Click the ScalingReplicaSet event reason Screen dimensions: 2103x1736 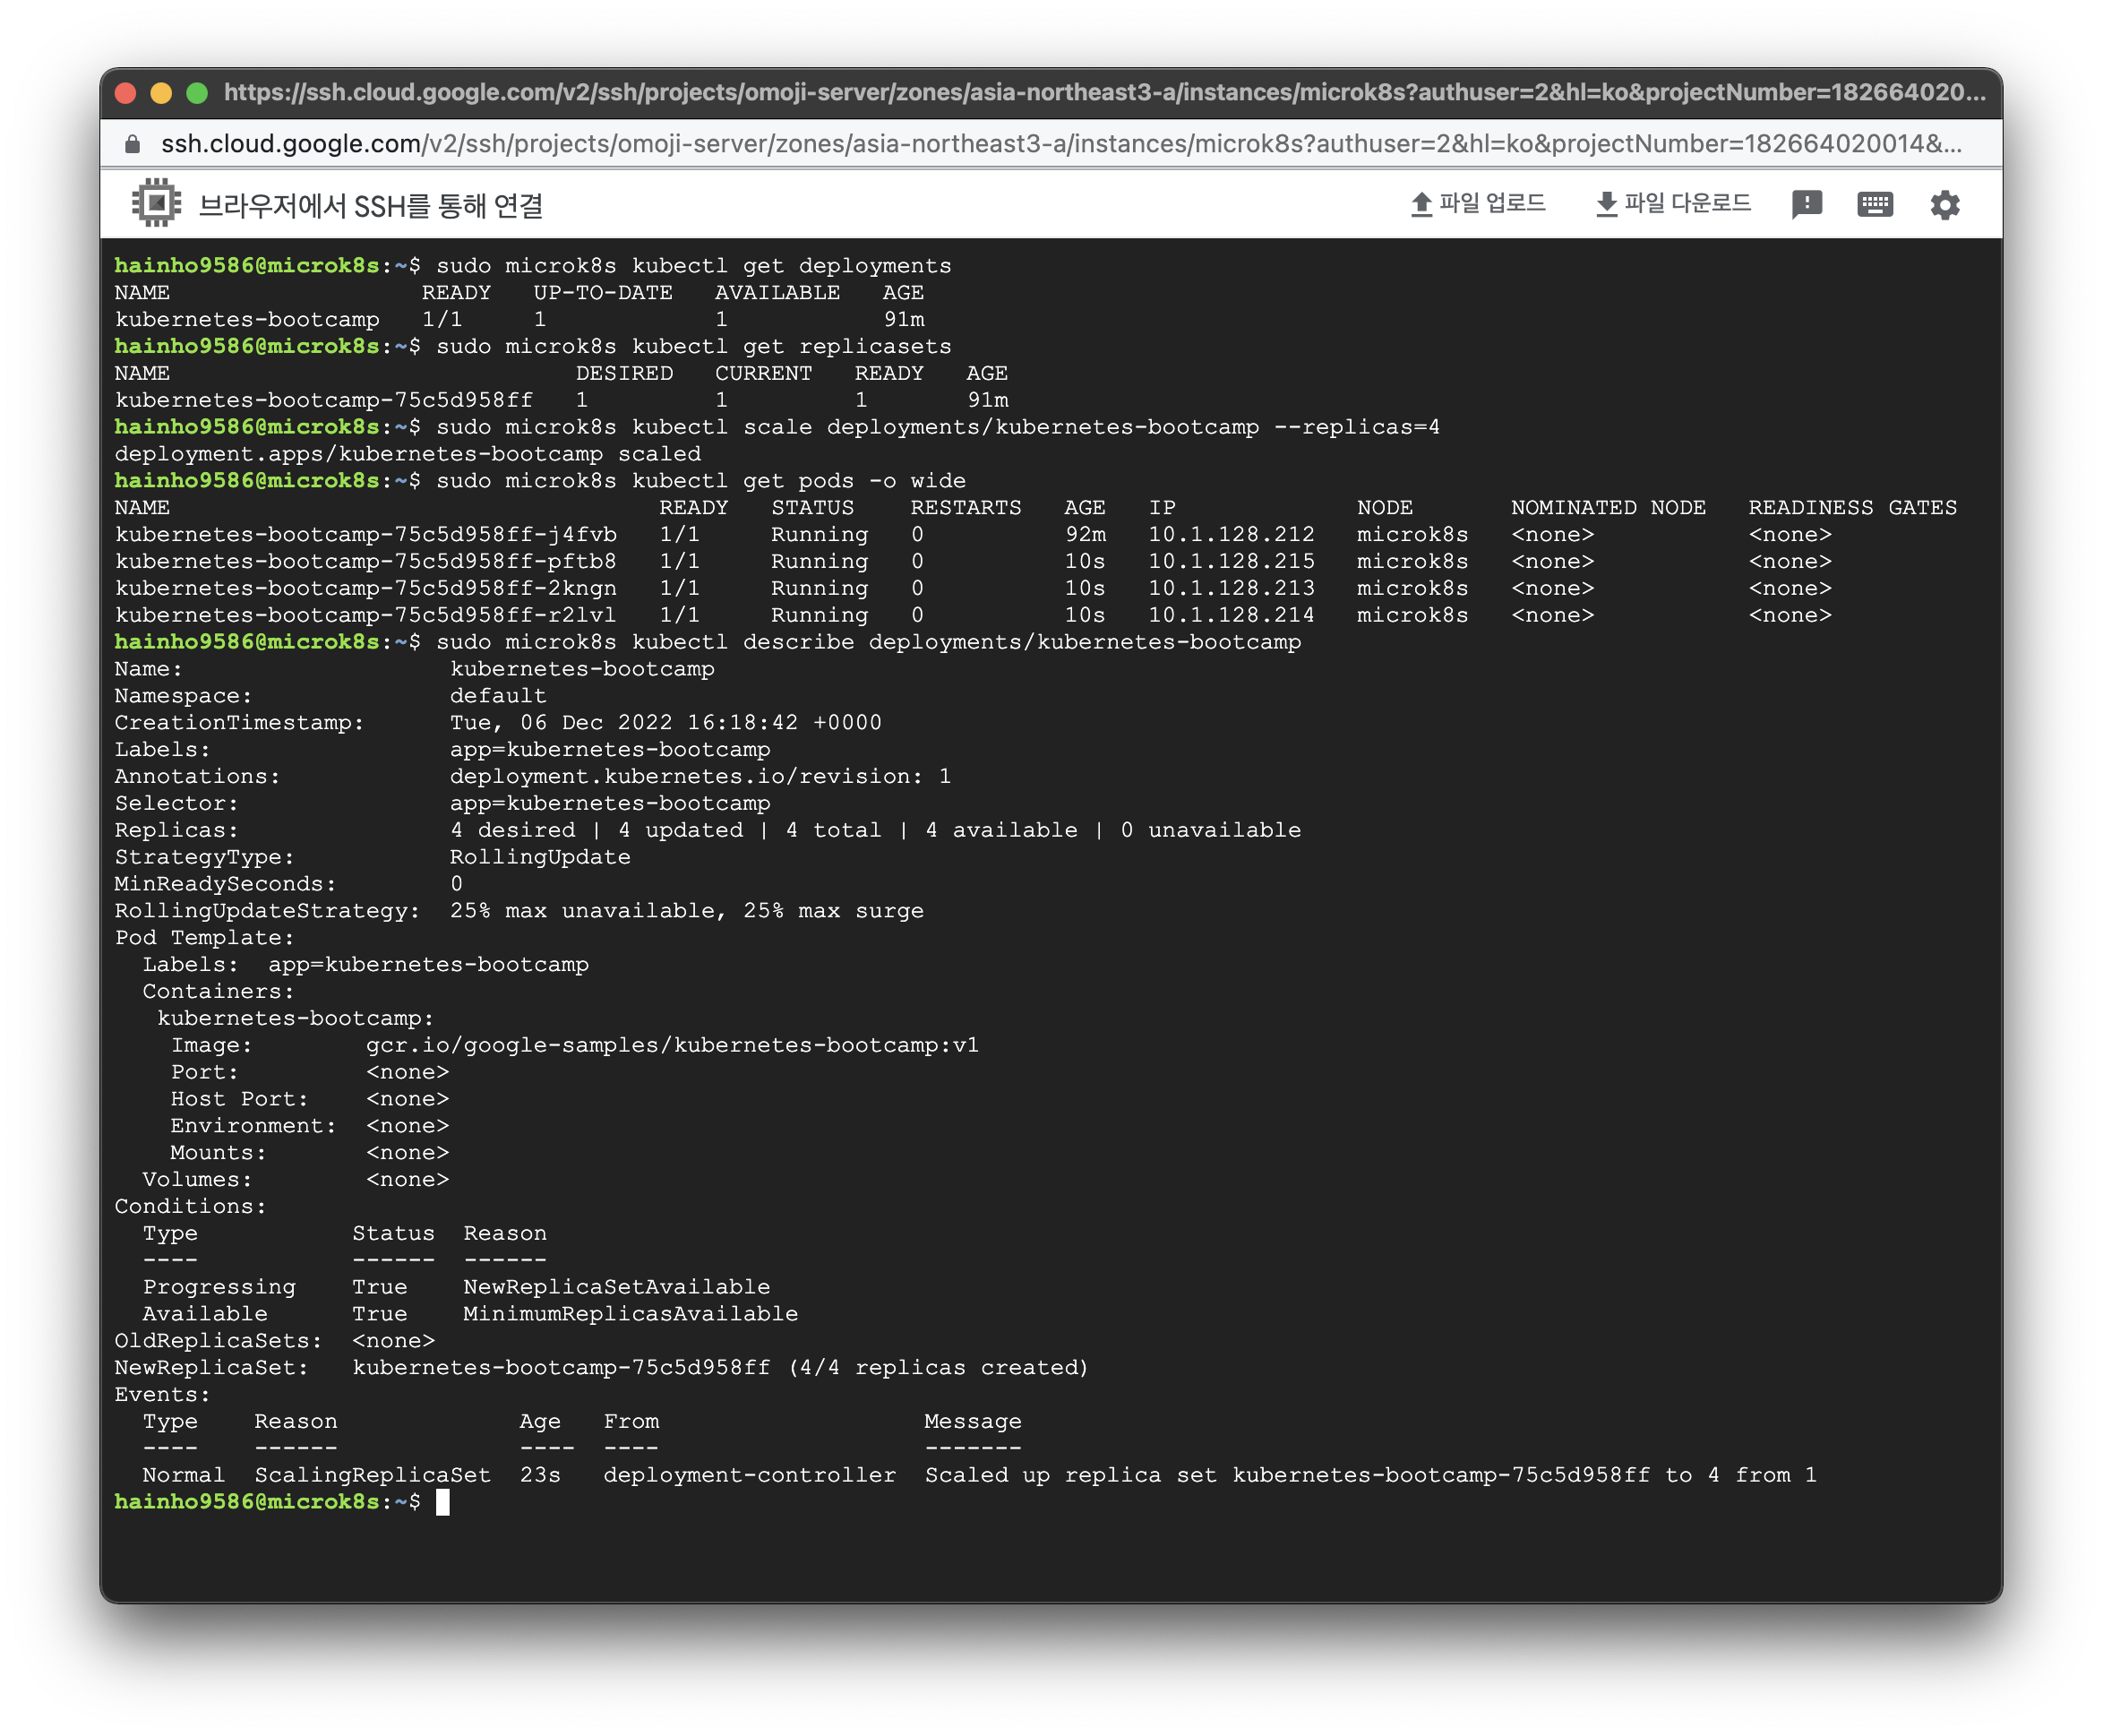tap(372, 1476)
